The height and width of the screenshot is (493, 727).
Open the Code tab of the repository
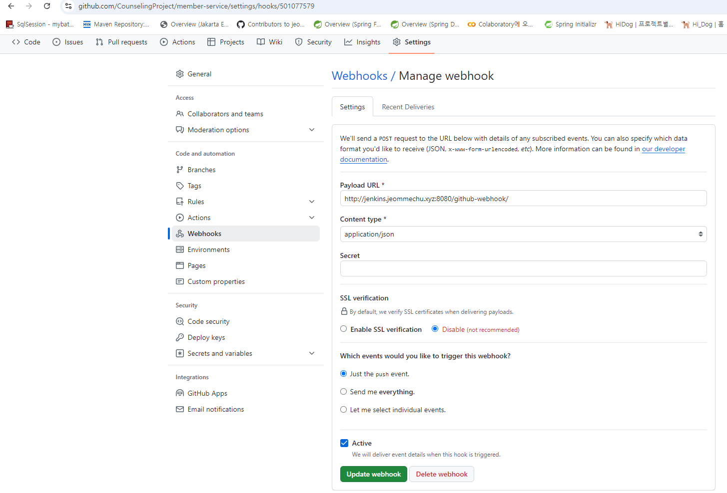tap(26, 42)
